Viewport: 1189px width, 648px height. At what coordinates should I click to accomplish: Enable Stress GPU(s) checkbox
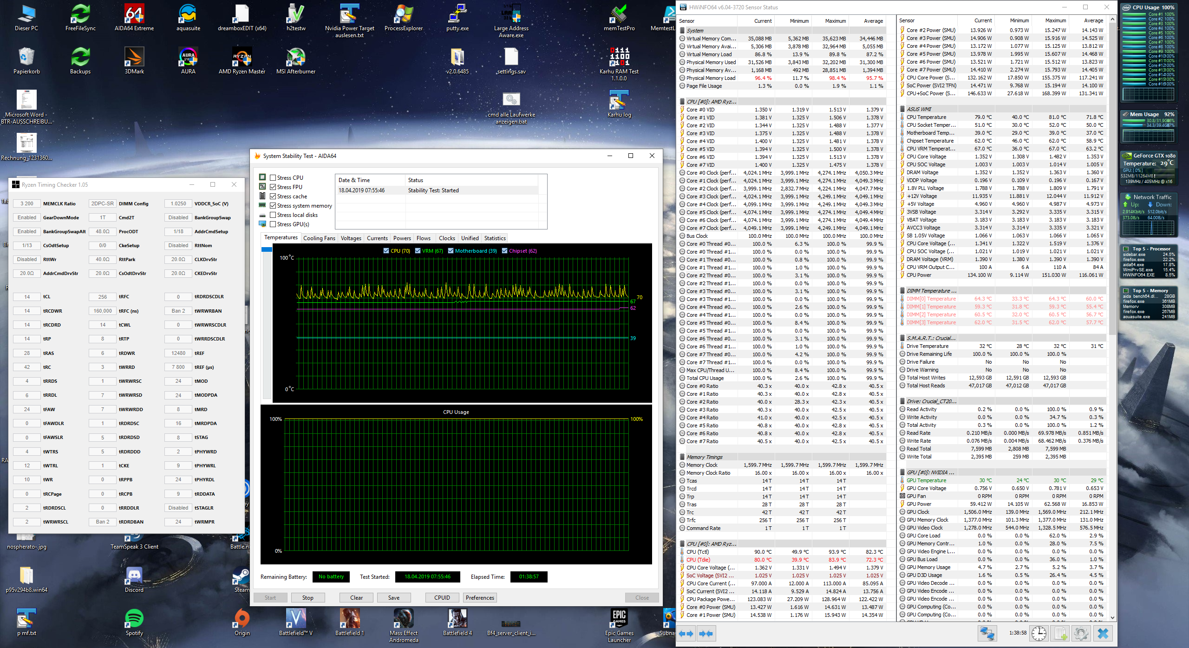pyautogui.click(x=273, y=224)
